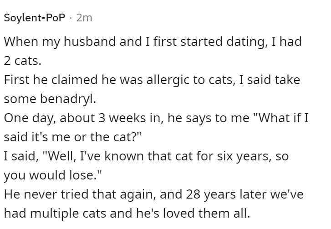Click the word "benadryl." in the comment
Image resolution: width=331 pixels, height=229 pixels.
click(x=68, y=99)
